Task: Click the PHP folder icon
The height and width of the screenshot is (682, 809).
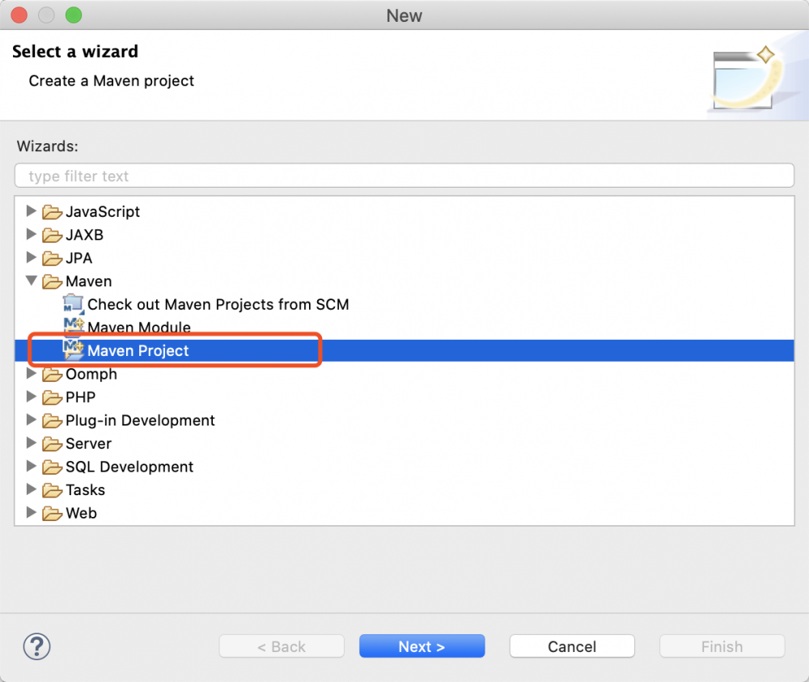Action: click(x=53, y=397)
